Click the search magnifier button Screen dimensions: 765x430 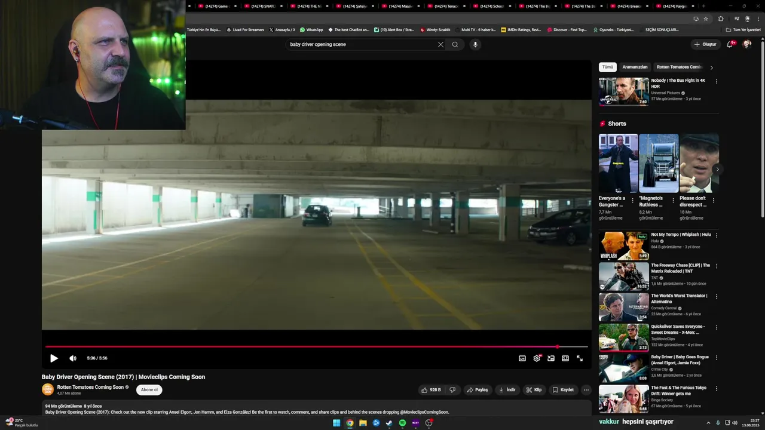(455, 44)
